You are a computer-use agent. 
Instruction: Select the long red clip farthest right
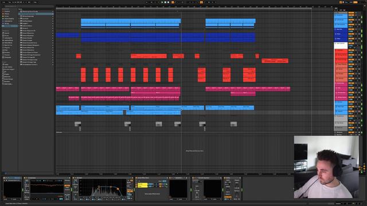[275, 61]
